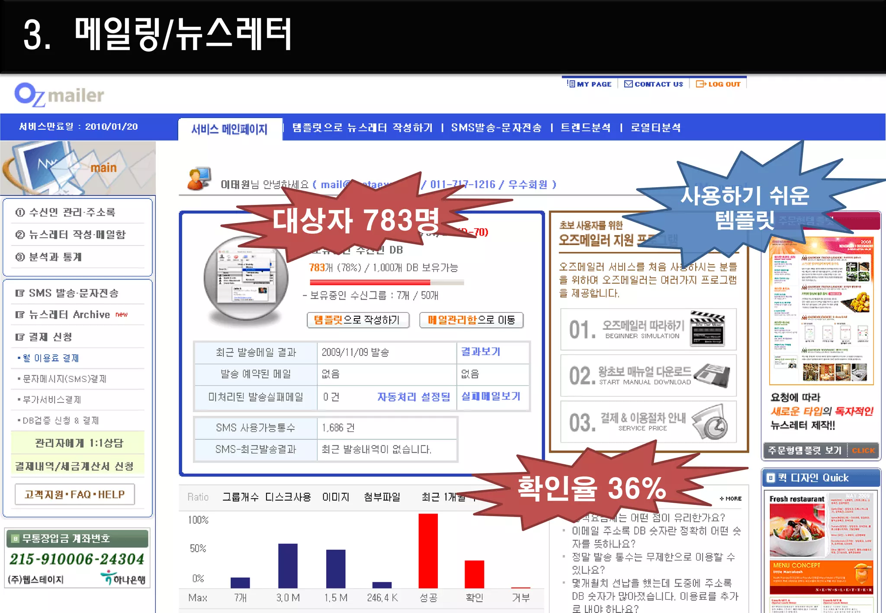This screenshot has height=613, width=886.
Task: Click 무통장입금 계좌번호 header icon
Action: (15, 539)
